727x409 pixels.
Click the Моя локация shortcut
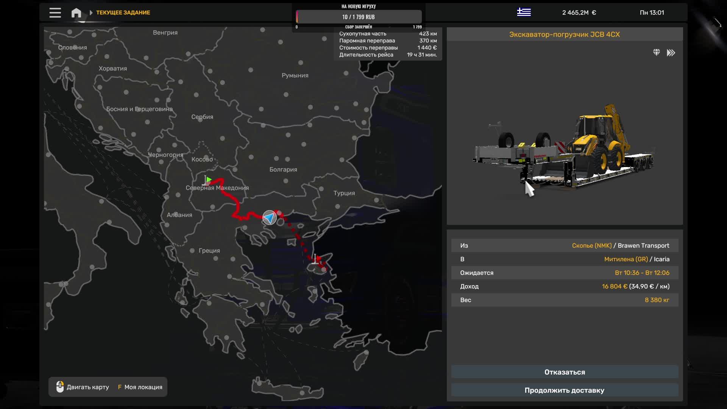coord(140,387)
